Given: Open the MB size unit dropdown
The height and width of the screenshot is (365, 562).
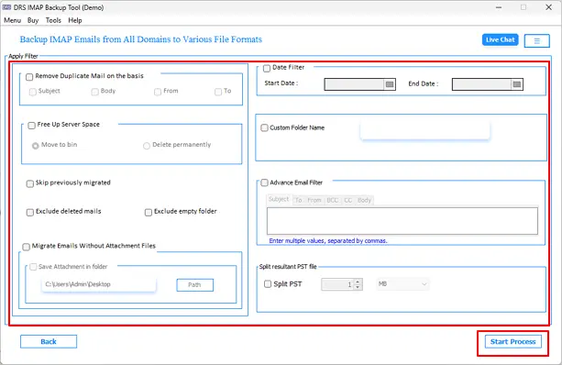Looking at the screenshot, I should click(402, 284).
